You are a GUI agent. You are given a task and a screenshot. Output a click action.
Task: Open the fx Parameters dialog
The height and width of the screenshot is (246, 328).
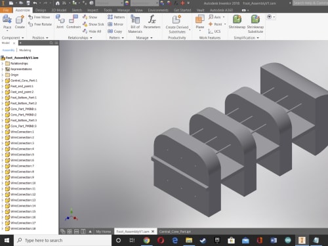[x=152, y=22]
